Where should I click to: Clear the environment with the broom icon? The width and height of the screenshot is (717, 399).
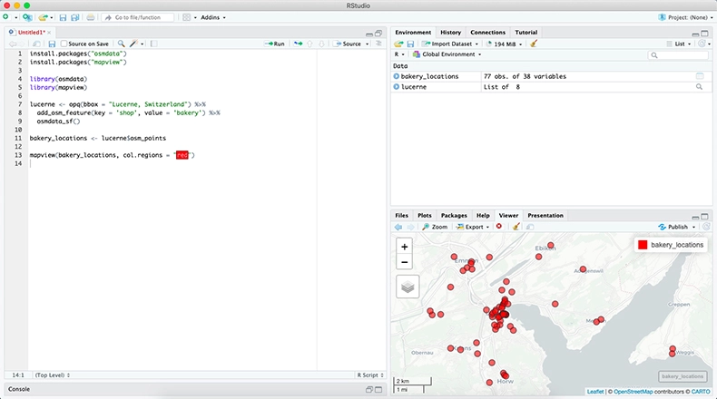click(534, 44)
